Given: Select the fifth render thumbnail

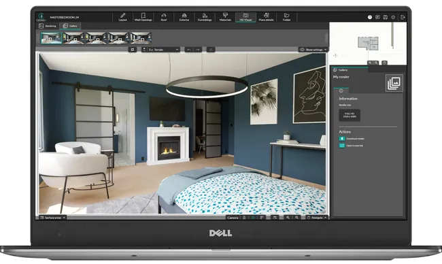Looking at the screenshot, I should point(141,38).
